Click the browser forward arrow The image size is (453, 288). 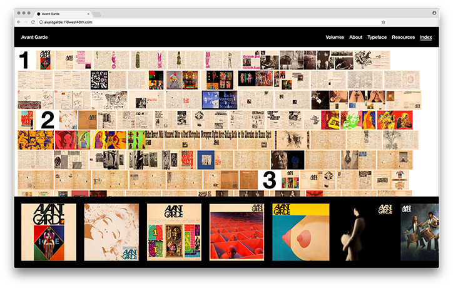[x=26, y=22]
